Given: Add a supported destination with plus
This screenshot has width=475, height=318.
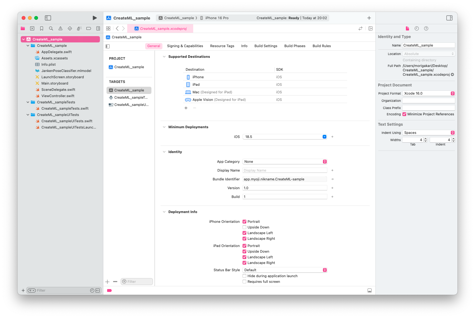Looking at the screenshot, I should click(186, 108).
